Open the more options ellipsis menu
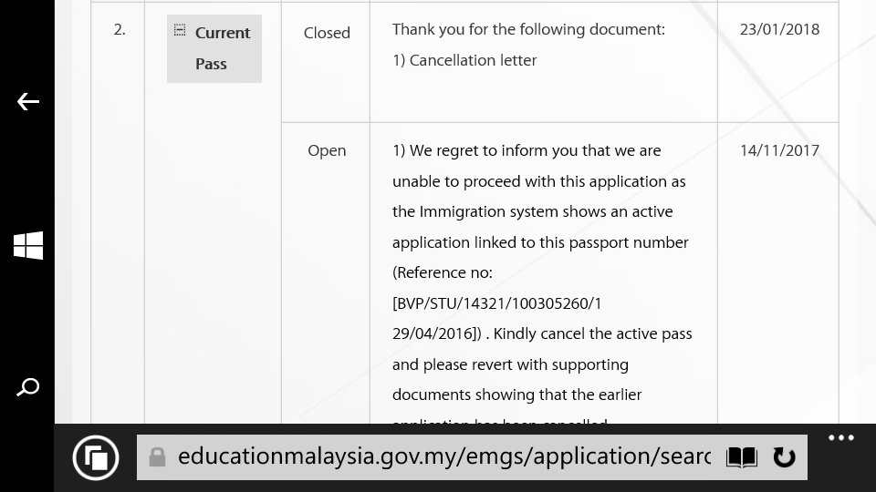This screenshot has width=876, height=492. [840, 438]
